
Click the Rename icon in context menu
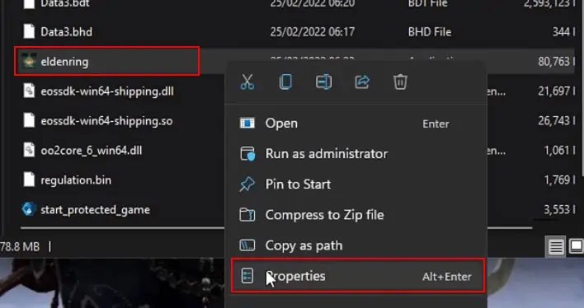click(x=323, y=82)
